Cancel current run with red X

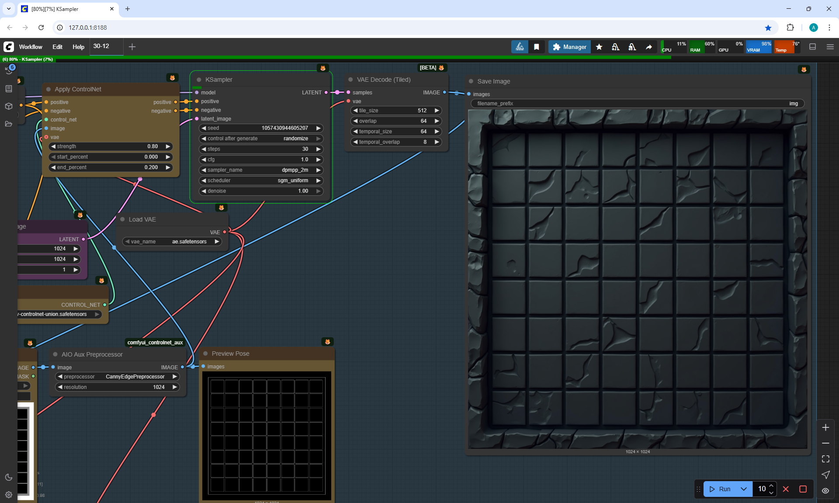click(786, 489)
